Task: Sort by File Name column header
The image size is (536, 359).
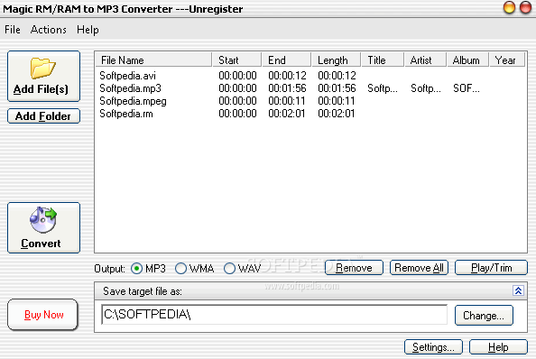Action: [153, 60]
